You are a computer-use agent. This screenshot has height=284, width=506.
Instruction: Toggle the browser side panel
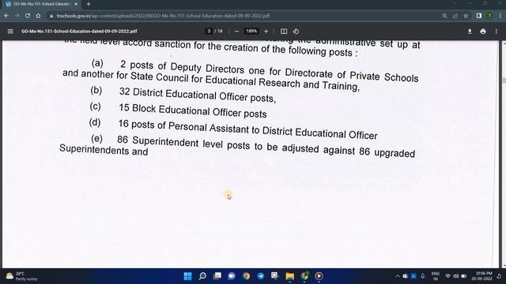pos(479,16)
